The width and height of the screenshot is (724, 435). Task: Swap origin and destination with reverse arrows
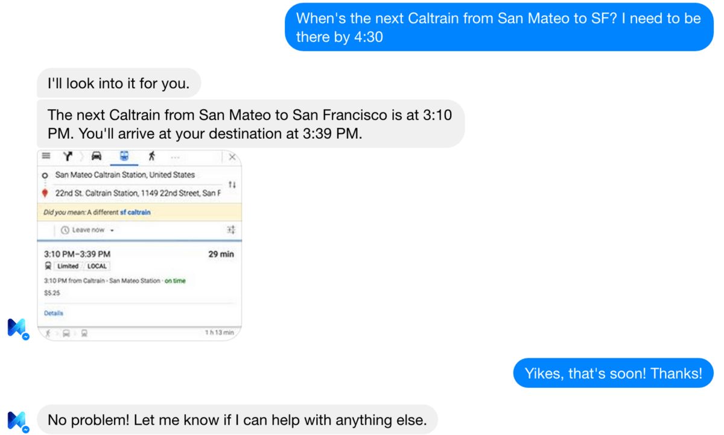232,184
